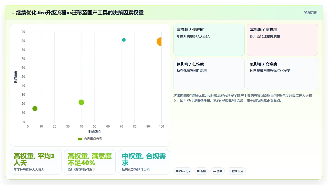Image resolution: width=328 pixels, height=185 pixels.
Task: Select the 高影响 / 高难度 quadrant card
Action: [282, 40]
